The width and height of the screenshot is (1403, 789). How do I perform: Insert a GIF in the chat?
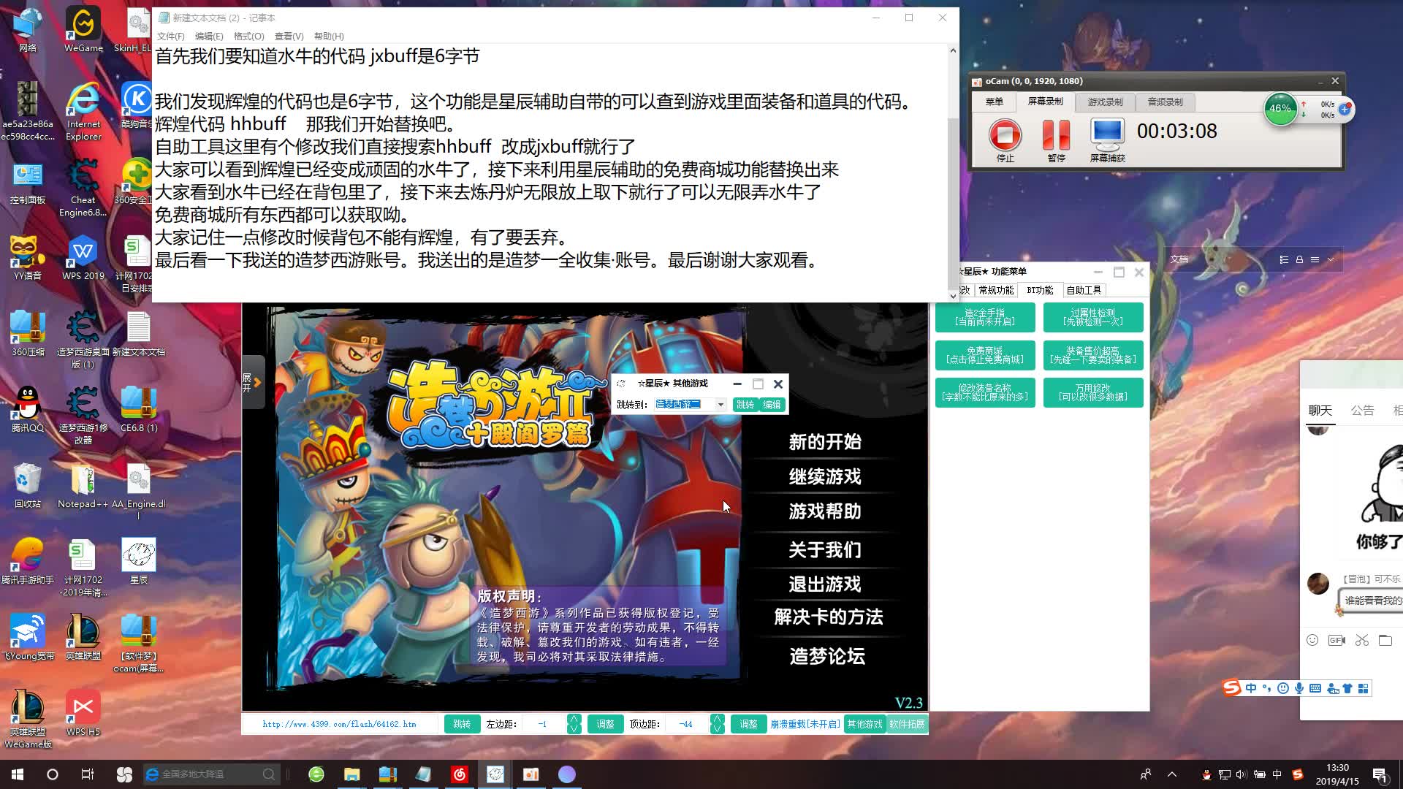click(x=1337, y=639)
